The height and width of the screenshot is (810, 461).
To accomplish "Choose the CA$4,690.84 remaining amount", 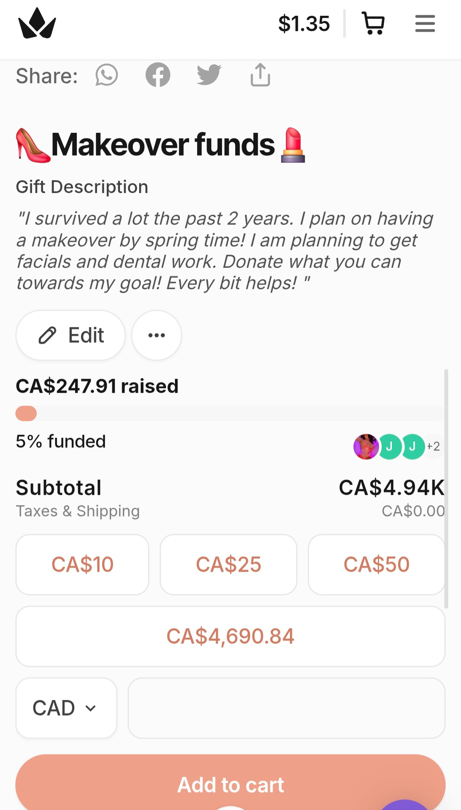I will pyautogui.click(x=230, y=636).
